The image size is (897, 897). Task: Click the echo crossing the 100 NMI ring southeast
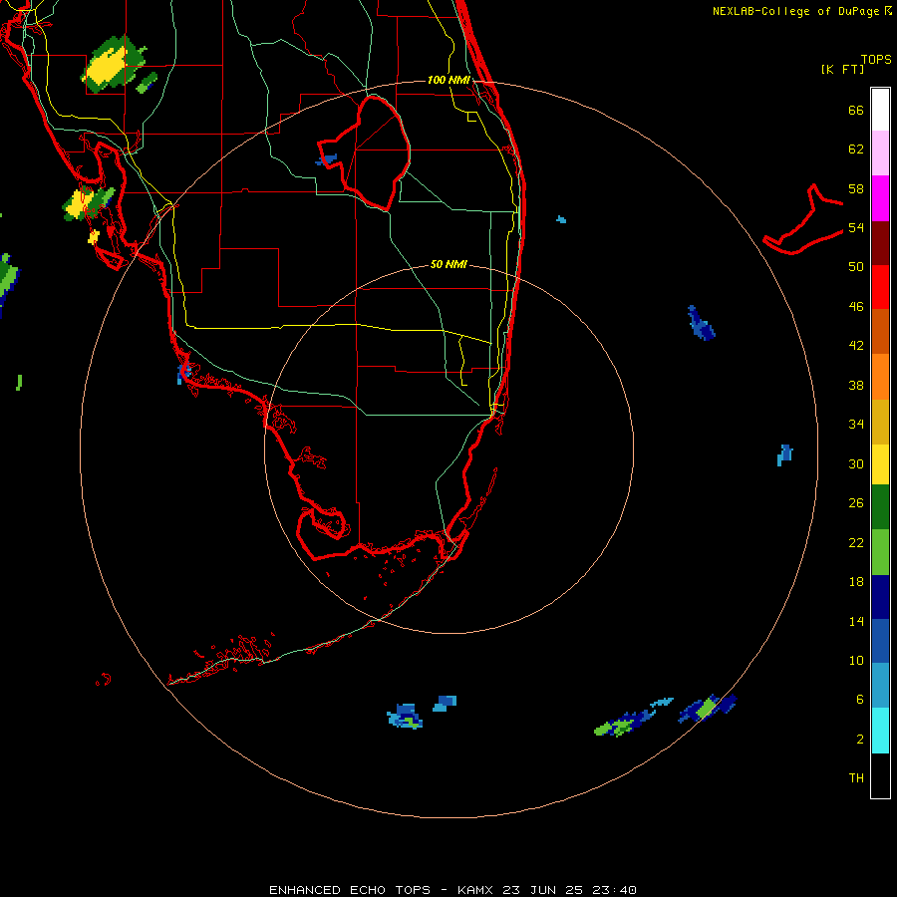click(707, 709)
